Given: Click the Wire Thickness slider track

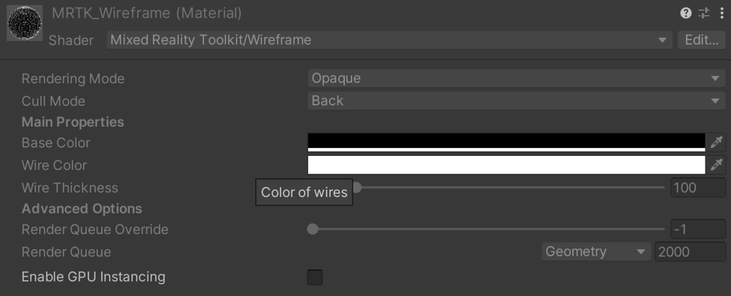Looking at the screenshot, I should pyautogui.click(x=512, y=188).
